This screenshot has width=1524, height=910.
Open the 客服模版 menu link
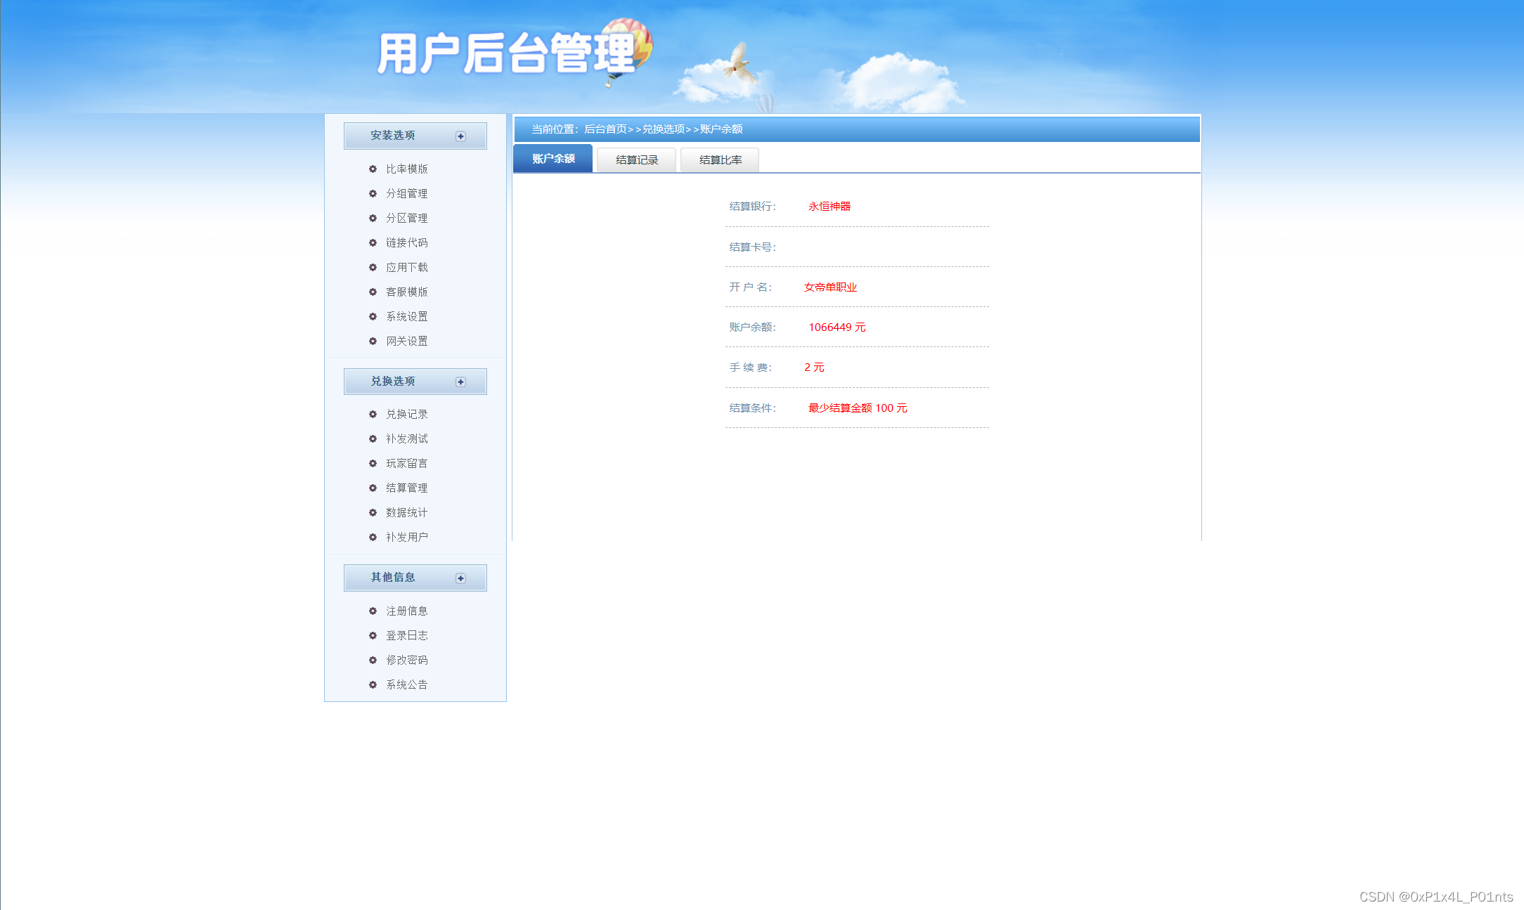point(406,292)
